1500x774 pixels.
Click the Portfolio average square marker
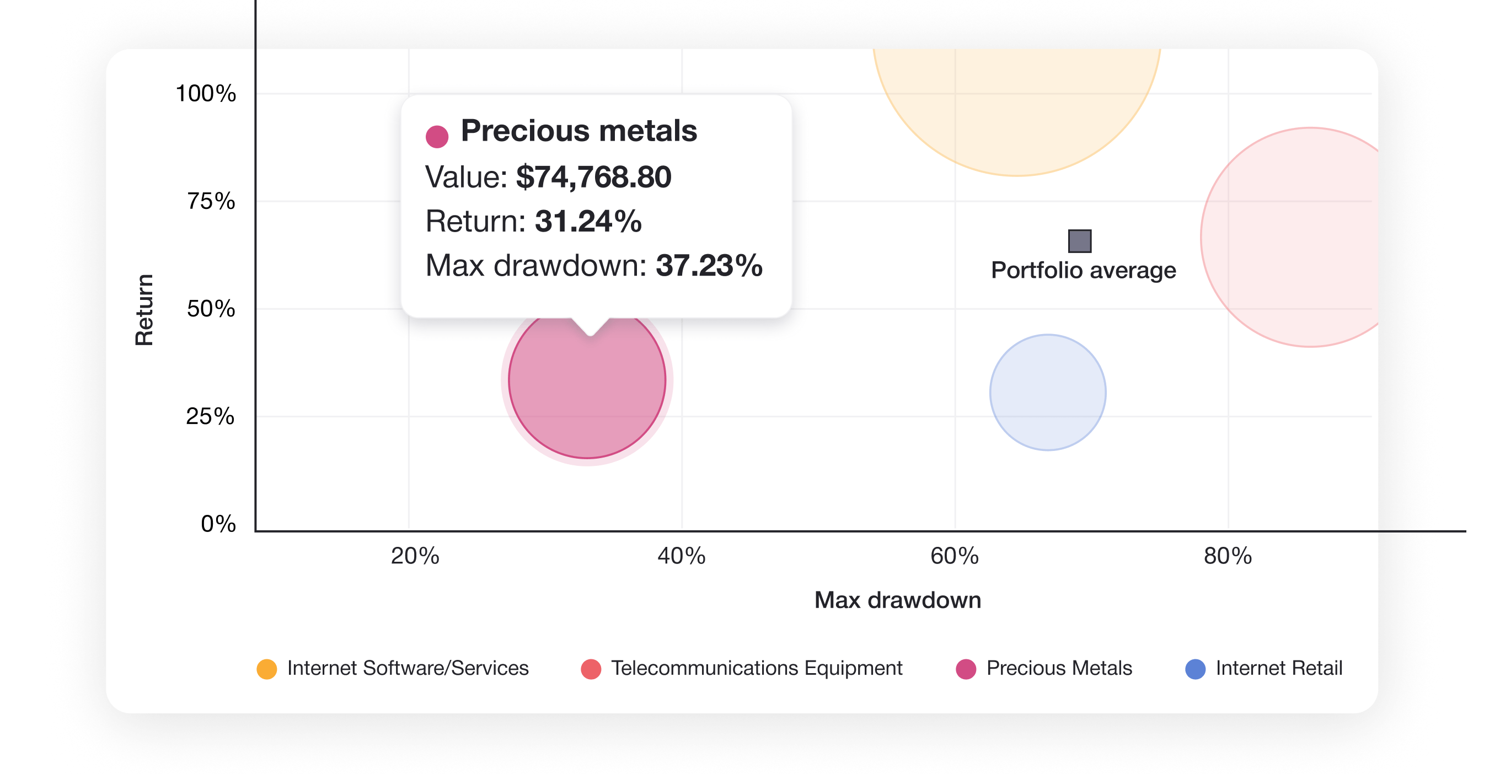[x=1080, y=241]
